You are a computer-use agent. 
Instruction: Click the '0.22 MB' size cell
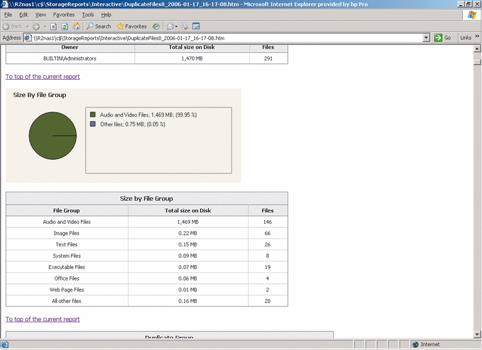pyautogui.click(x=188, y=234)
